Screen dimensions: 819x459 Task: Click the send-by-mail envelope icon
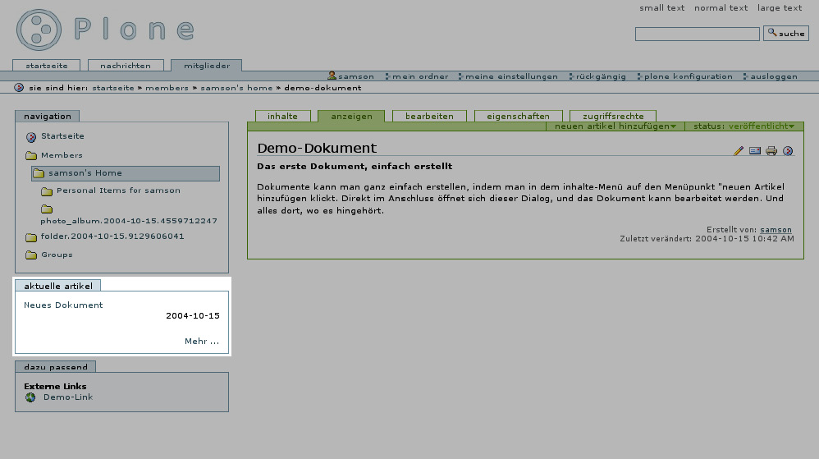(x=755, y=151)
